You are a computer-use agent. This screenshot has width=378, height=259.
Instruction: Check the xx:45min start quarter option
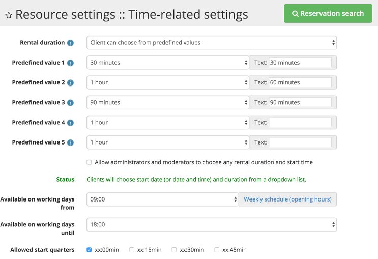(x=217, y=250)
